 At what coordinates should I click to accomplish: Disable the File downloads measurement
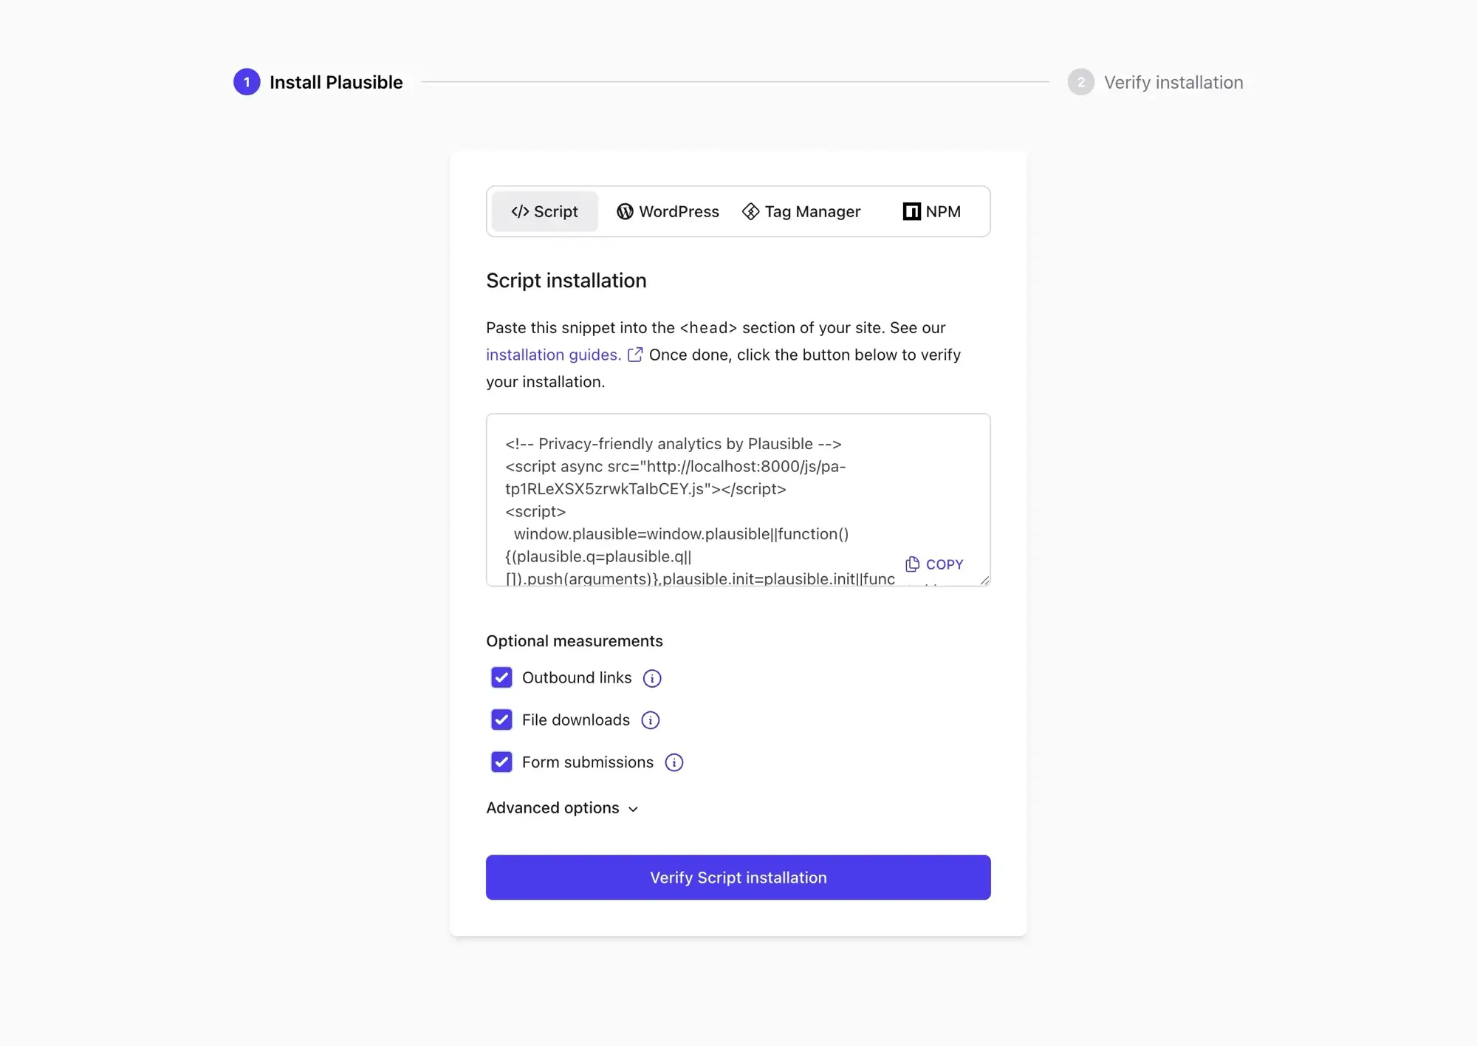coord(501,719)
